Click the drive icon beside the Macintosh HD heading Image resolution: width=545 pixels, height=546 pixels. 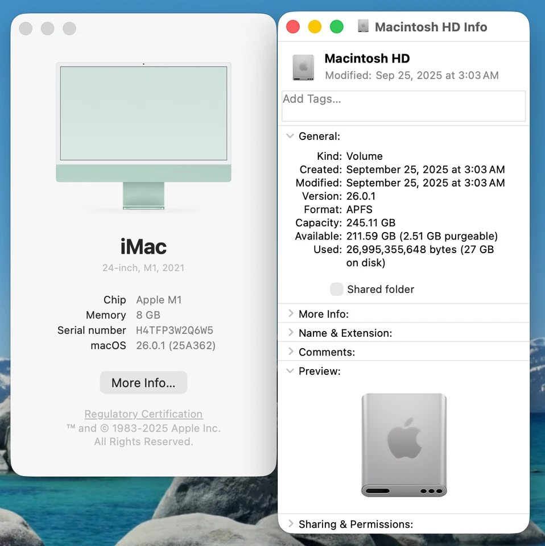point(303,67)
